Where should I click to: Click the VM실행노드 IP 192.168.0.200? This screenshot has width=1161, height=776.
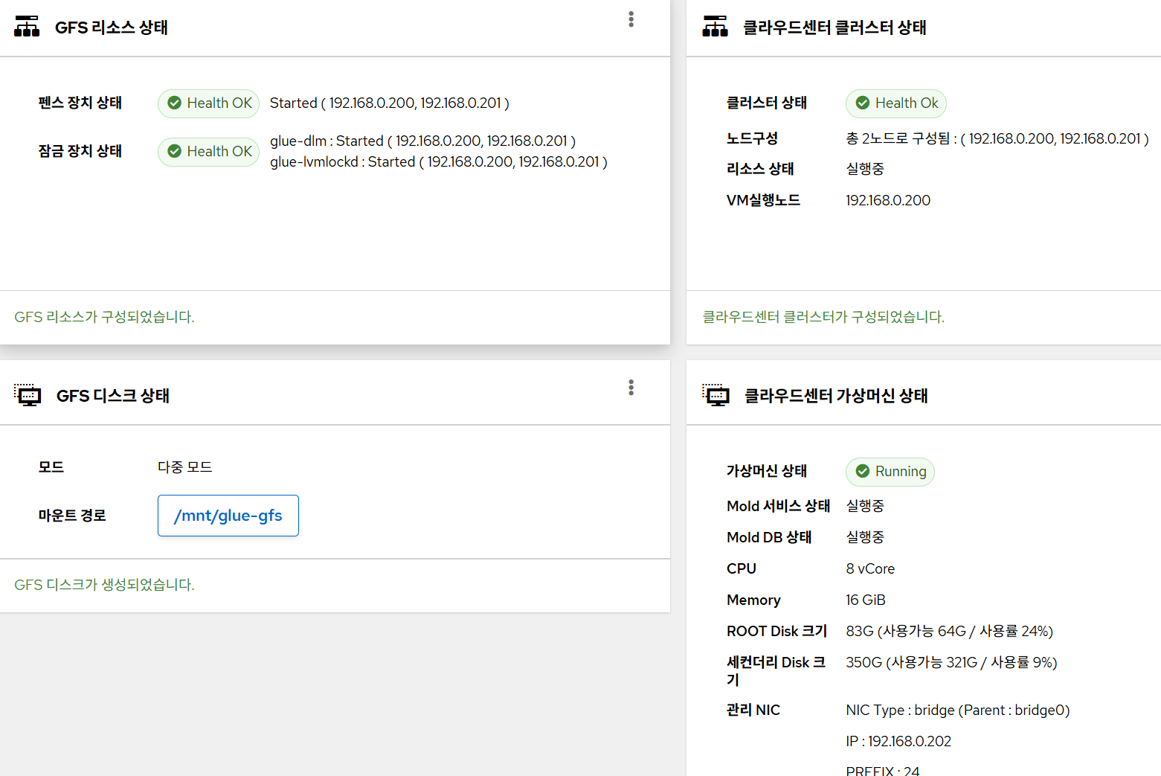click(x=888, y=200)
